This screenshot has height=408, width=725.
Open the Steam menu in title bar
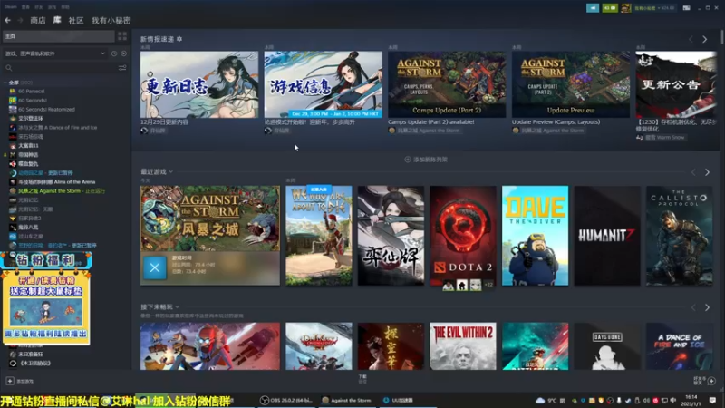pyautogui.click(x=10, y=7)
